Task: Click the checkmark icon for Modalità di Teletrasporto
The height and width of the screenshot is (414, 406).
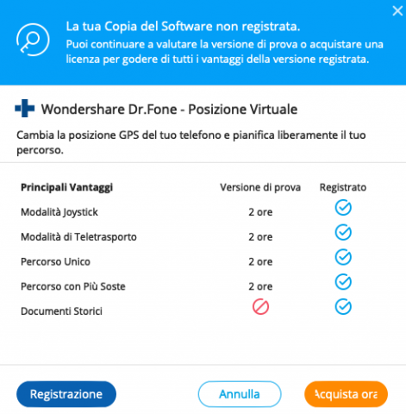Action: click(343, 232)
